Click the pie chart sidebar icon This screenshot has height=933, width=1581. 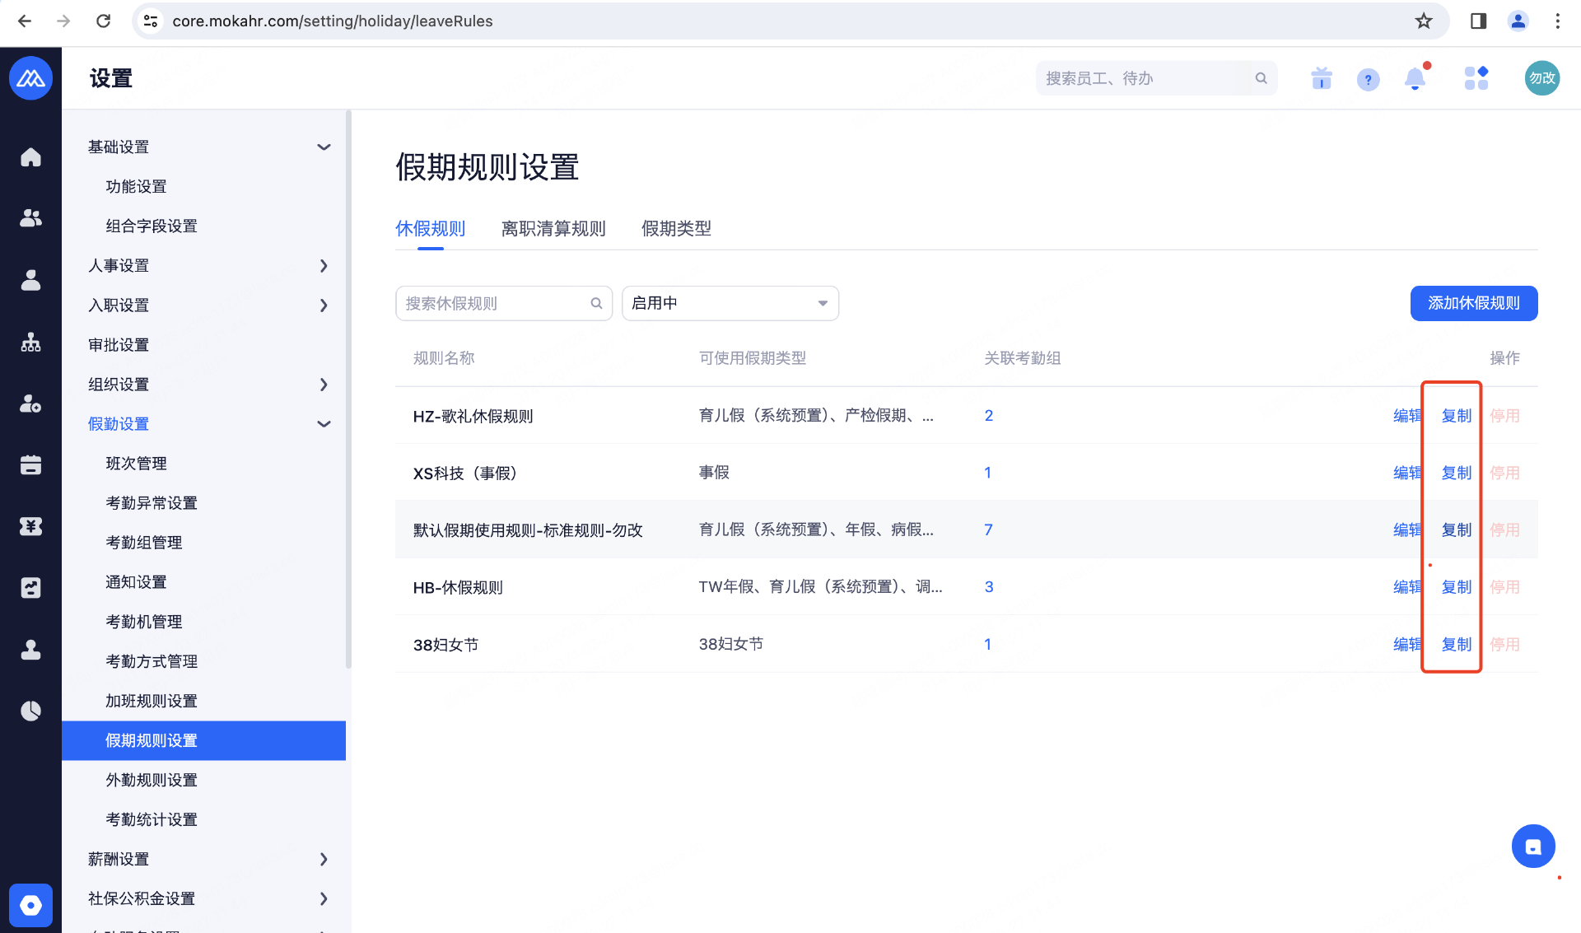click(30, 711)
